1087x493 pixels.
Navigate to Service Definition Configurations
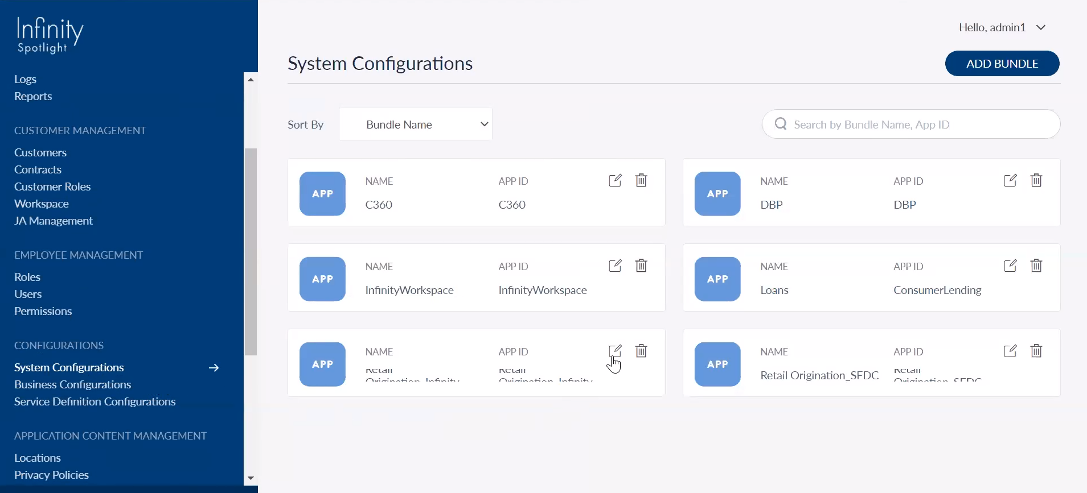click(x=95, y=402)
